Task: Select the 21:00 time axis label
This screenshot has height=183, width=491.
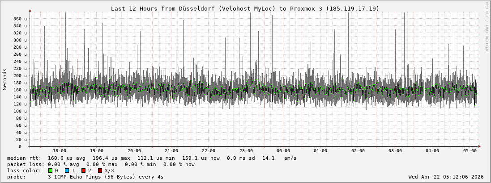Action: tap(171, 151)
